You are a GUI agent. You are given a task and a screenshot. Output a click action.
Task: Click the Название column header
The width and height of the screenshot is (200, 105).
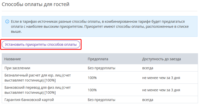tap(12, 59)
